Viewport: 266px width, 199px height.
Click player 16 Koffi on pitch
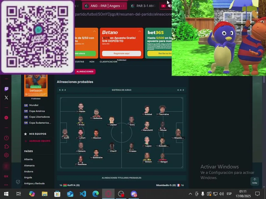(65, 134)
